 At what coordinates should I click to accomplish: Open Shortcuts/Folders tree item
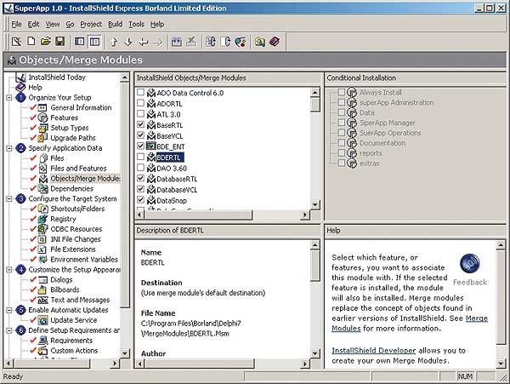pos(77,209)
